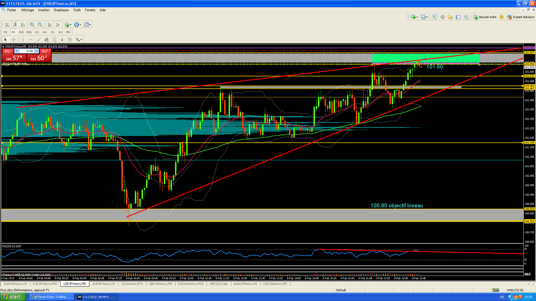Select the crosshair cursor tool
Image resolution: width=536 pixels, height=301 pixels.
13,40
